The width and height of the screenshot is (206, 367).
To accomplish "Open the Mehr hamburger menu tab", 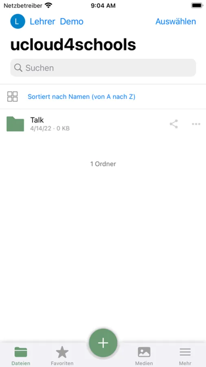I will click(x=185, y=356).
